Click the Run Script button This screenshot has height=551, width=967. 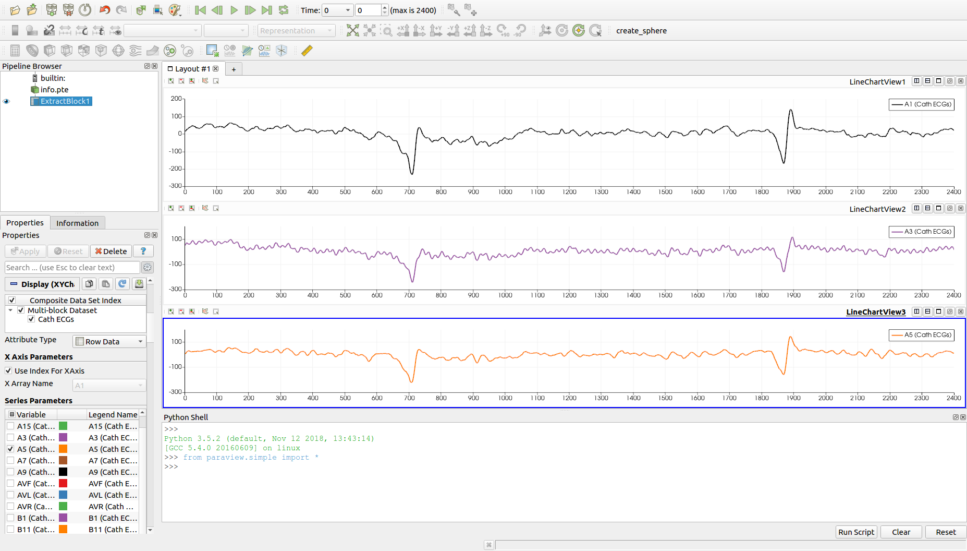(856, 532)
